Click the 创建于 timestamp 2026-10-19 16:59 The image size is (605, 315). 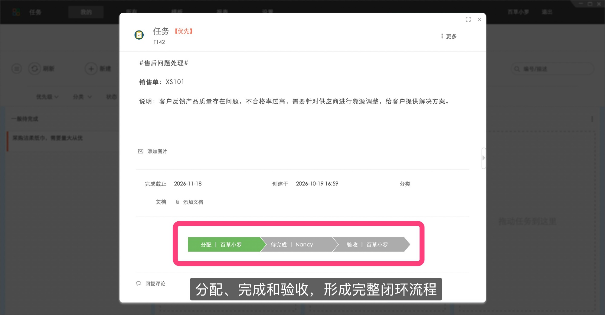317,184
